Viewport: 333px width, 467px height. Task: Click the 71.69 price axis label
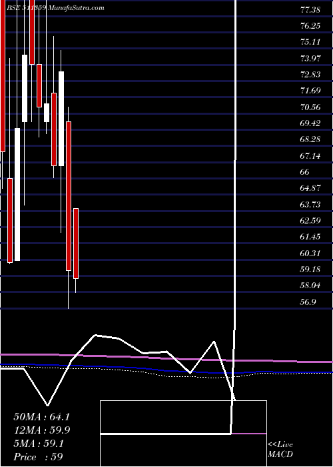310,91
